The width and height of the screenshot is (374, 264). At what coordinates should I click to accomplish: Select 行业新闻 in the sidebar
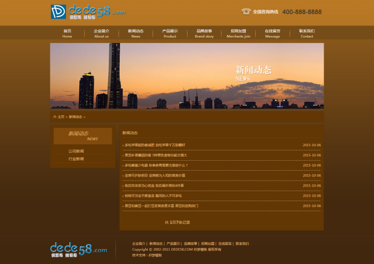[x=76, y=159]
